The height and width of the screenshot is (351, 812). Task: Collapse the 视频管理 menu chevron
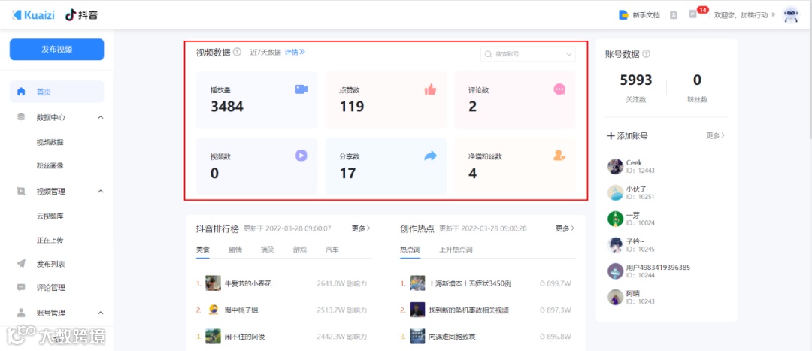101,192
